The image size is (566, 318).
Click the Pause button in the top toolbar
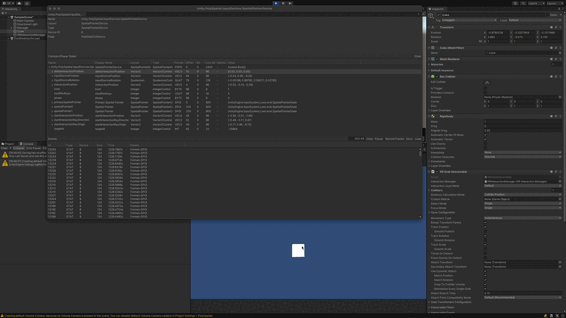(x=282, y=3)
